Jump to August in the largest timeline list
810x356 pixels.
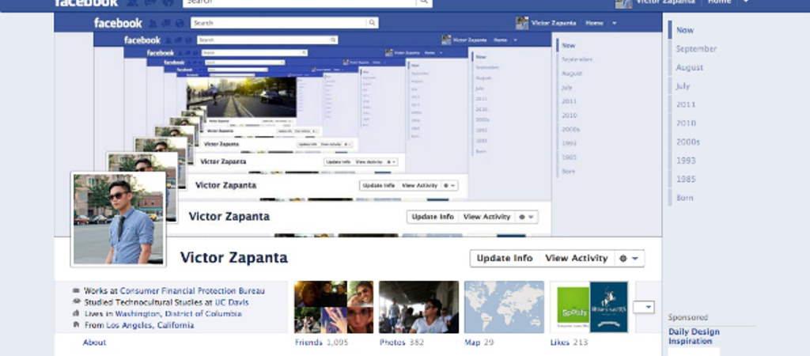click(x=690, y=67)
